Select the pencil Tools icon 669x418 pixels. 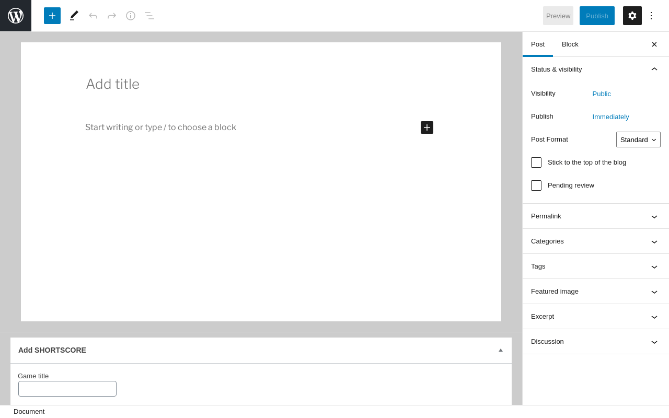coord(74,16)
